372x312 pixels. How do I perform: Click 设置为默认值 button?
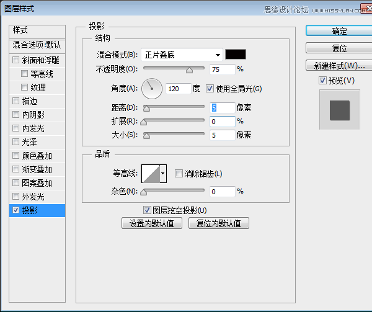click(x=152, y=223)
